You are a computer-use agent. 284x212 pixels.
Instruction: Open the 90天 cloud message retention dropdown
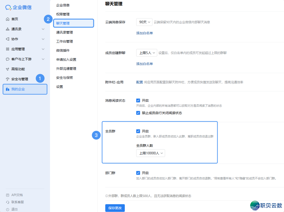coord(144,22)
